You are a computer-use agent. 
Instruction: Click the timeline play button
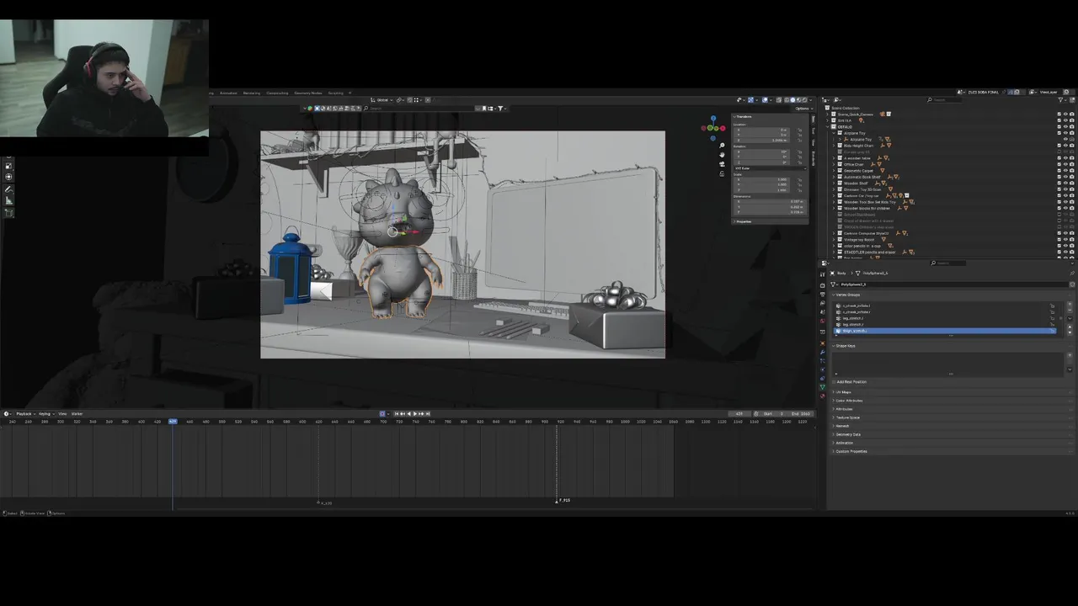pyautogui.click(x=414, y=413)
